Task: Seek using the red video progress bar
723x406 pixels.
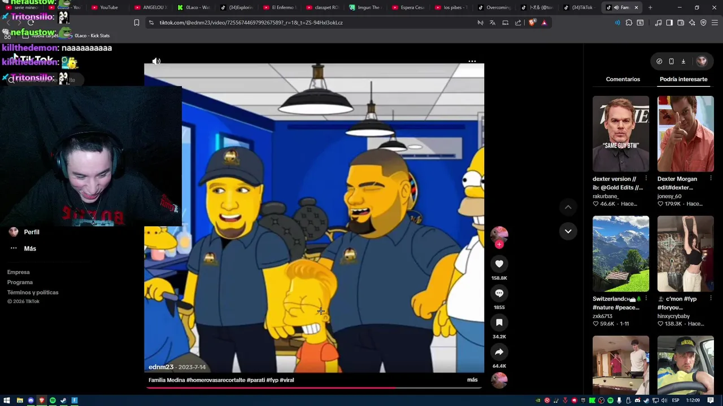Action: coord(314,388)
